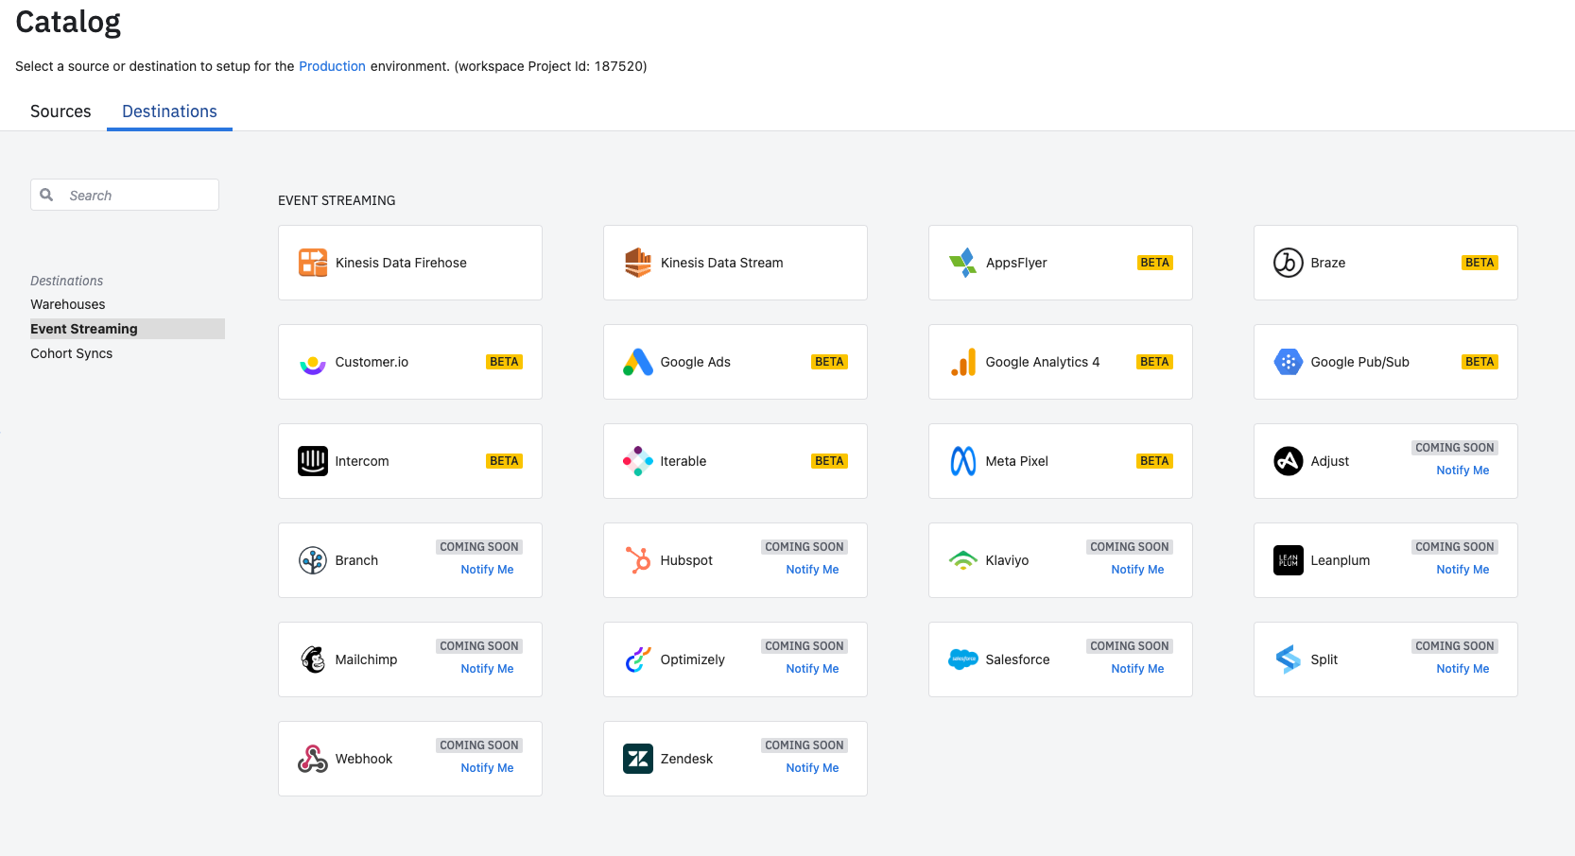Viewport: 1575px width, 856px height.
Task: Click Notify Me for Leanplum
Action: (x=1462, y=570)
